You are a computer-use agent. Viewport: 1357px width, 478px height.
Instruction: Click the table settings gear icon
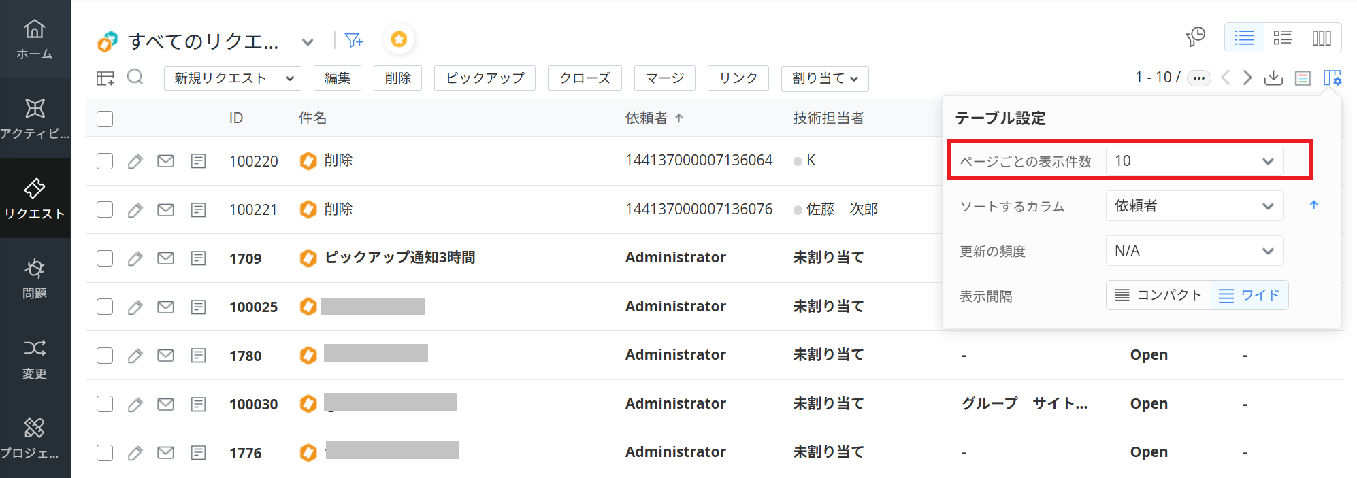click(x=1332, y=78)
